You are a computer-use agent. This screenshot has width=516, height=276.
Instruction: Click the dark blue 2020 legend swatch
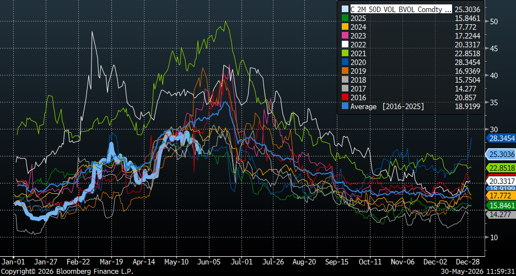(x=345, y=62)
